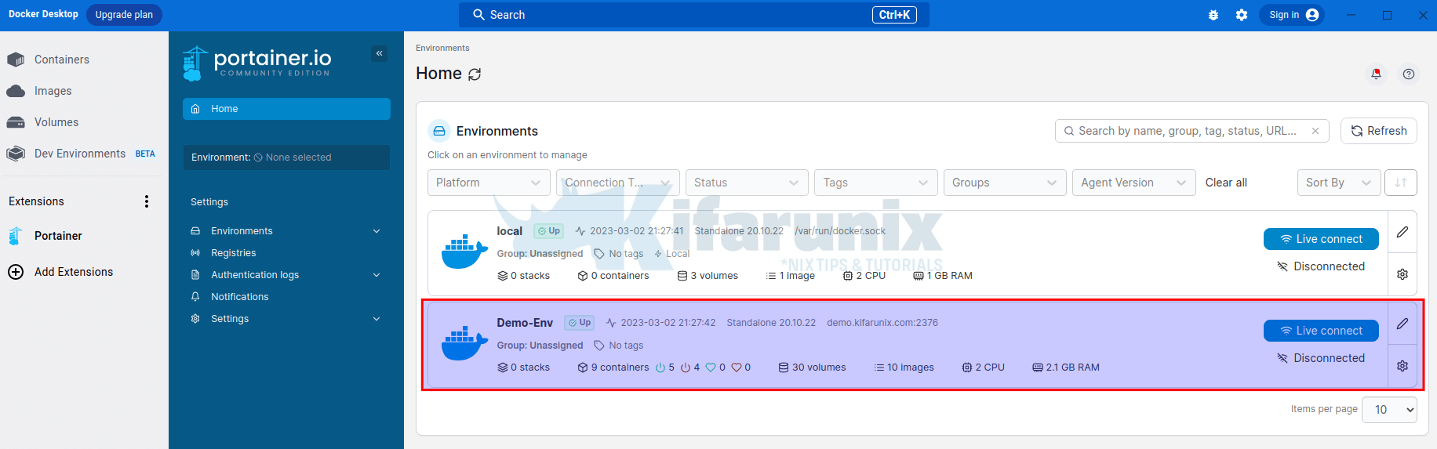The image size is (1437, 449).
Task: Open the Status filter dropdown
Action: click(x=746, y=183)
